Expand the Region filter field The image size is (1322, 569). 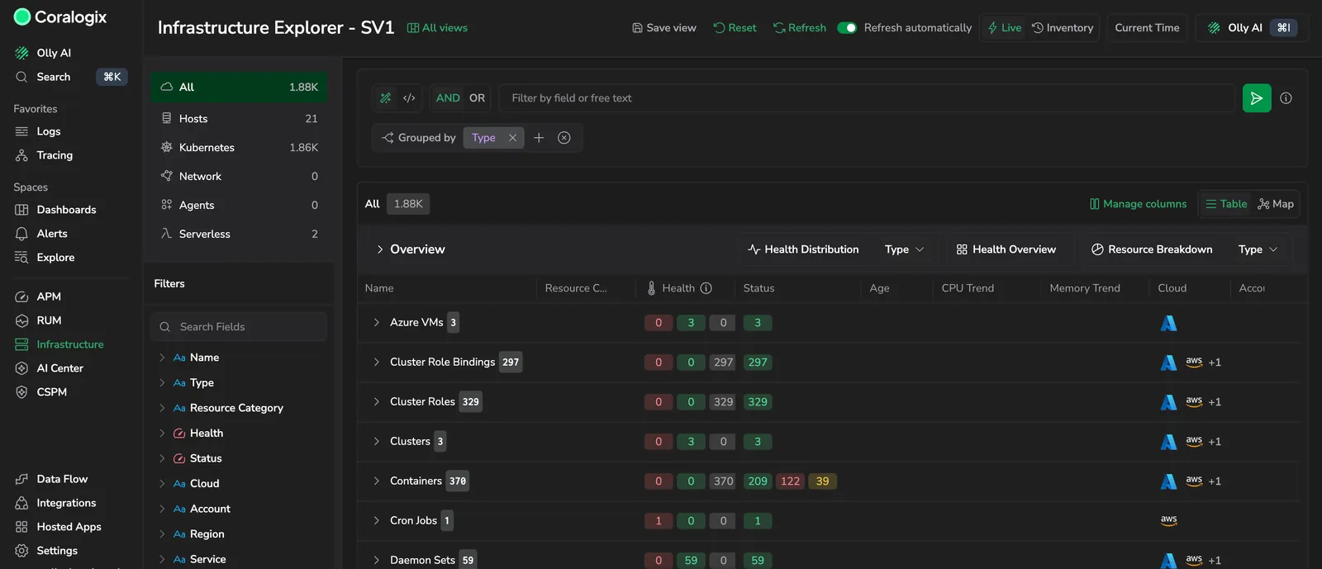click(x=162, y=534)
